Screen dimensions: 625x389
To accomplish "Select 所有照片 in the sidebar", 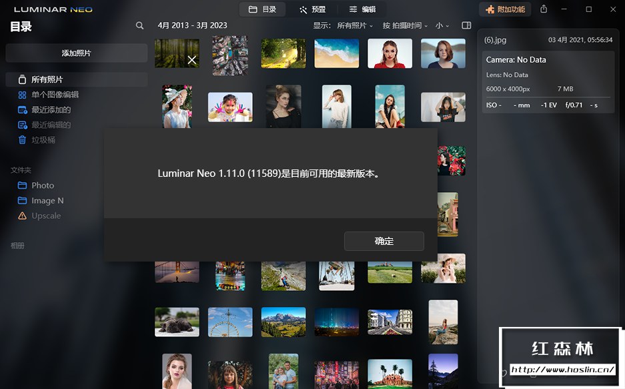I will click(x=77, y=79).
